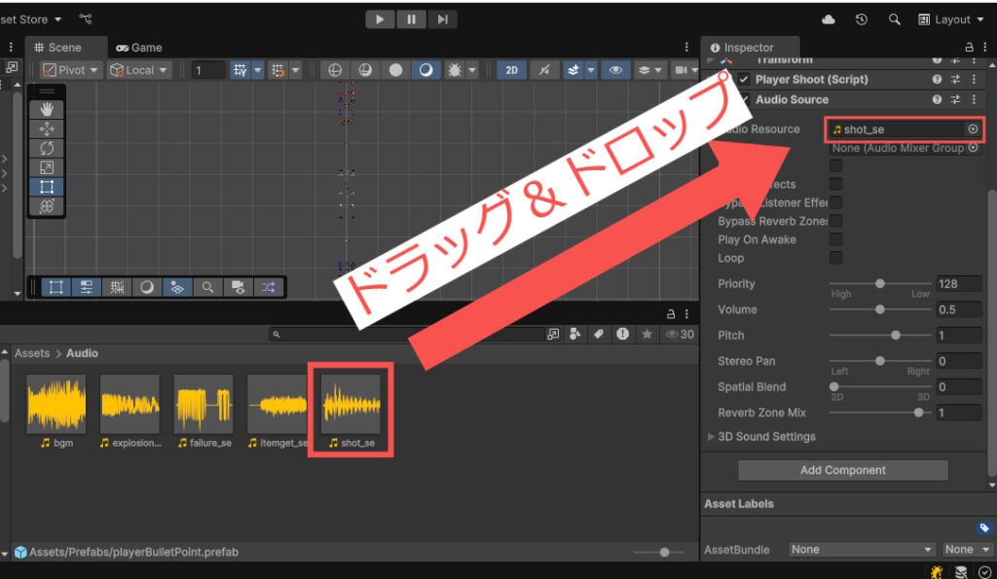This screenshot has height=579, width=997.
Task: Adjust the Stereo Pan slider
Action: tap(880, 361)
